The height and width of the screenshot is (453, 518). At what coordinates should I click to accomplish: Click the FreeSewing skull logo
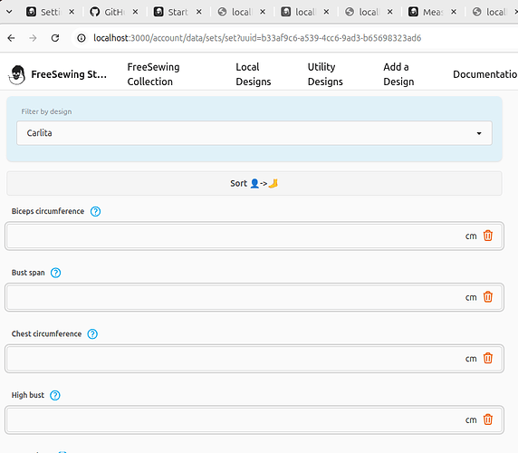click(x=17, y=74)
